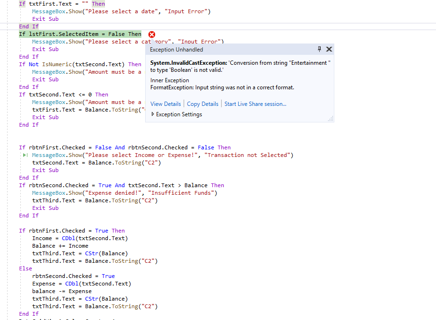Click the green execution pointer arrow in margin
The height and width of the screenshot is (320, 436).
click(25, 155)
